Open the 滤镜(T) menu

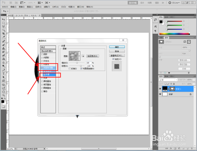coord(46,7)
